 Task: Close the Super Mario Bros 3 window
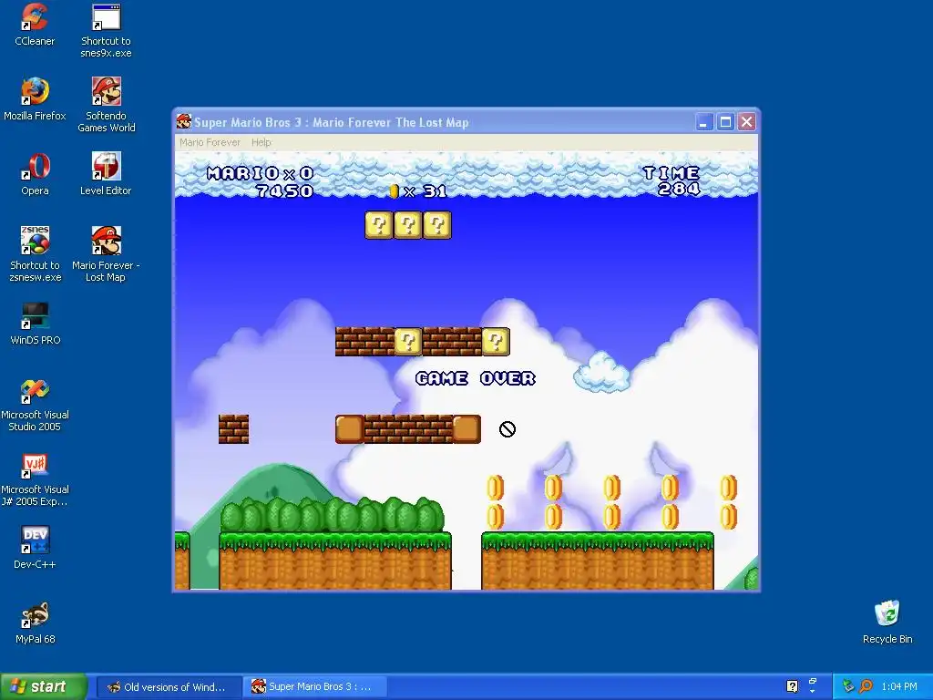tap(747, 123)
